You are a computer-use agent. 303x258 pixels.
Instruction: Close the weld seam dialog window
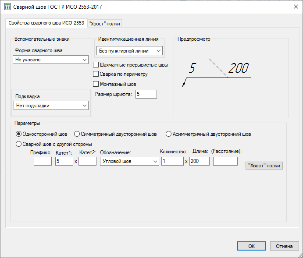tap(294, 7)
